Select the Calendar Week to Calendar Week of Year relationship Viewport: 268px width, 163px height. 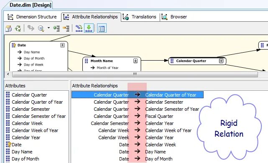[x=145, y=130]
